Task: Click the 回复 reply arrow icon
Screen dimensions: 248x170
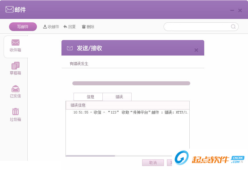Action: point(65,27)
